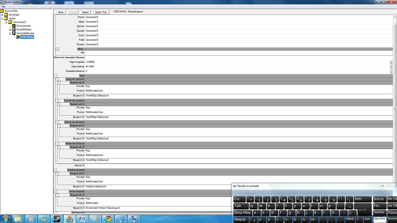This screenshot has height=223, width=397.
Task: Click the Windows Start button
Action: (6, 218)
